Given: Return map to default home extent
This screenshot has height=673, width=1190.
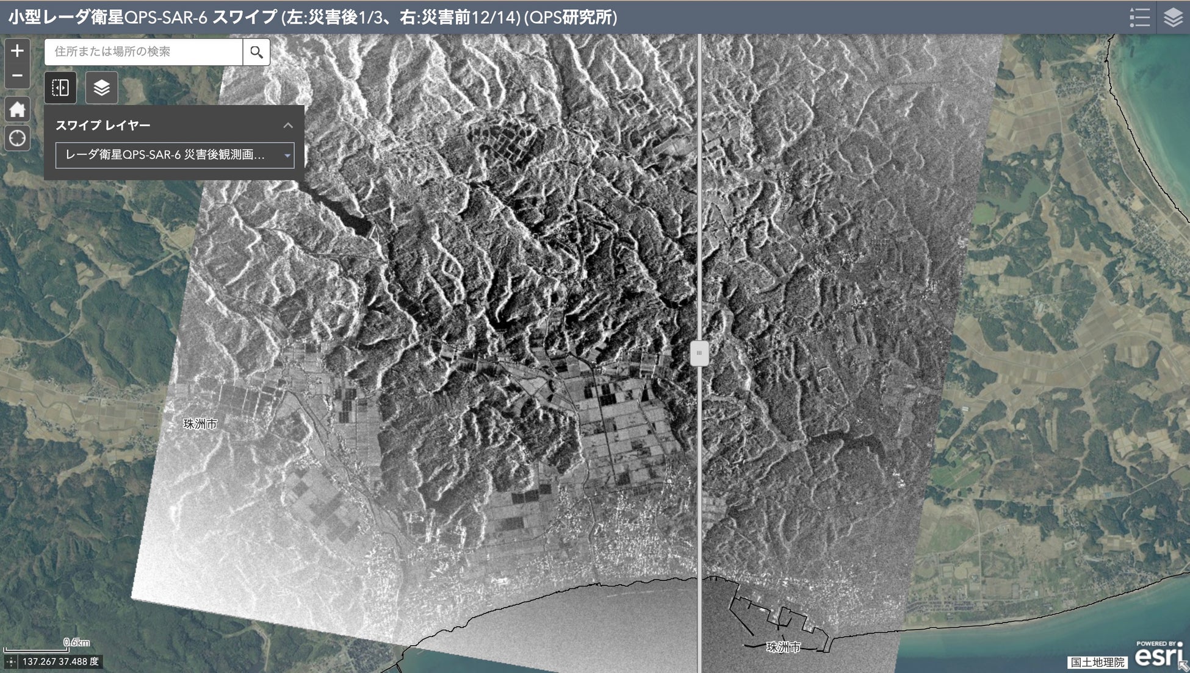Looking at the screenshot, I should (x=17, y=109).
